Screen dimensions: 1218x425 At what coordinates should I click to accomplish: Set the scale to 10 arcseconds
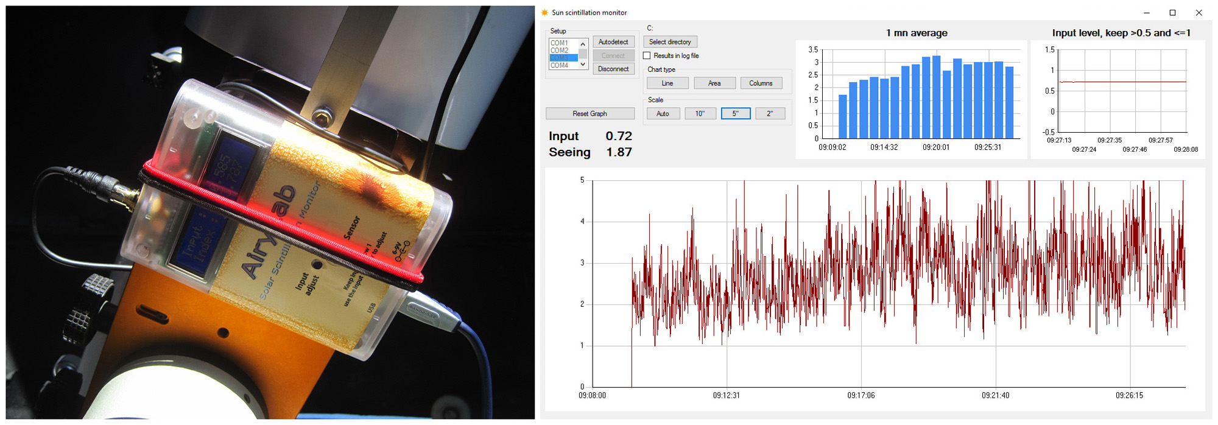pos(700,114)
